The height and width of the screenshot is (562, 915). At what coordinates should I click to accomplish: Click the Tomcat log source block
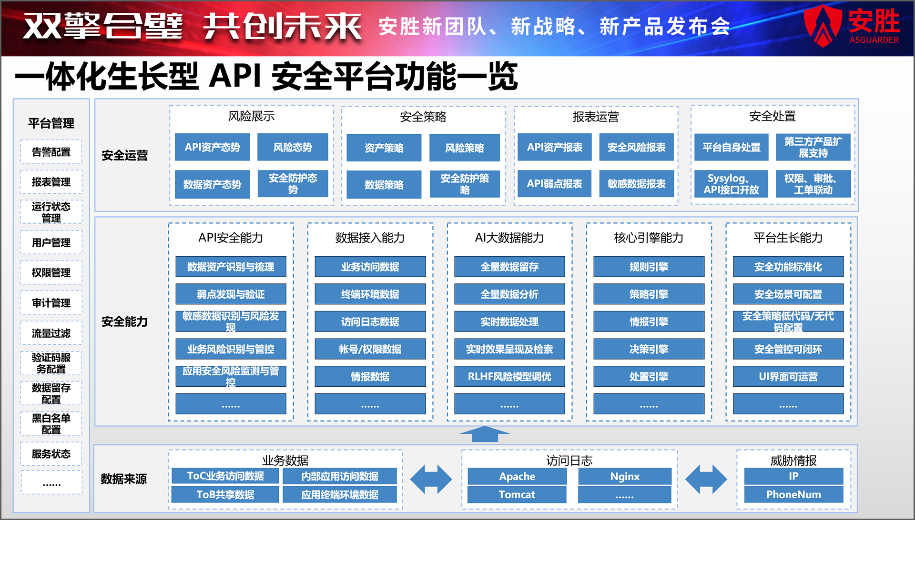(x=517, y=494)
